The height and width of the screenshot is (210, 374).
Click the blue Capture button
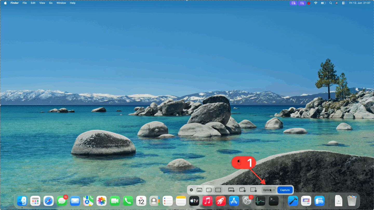click(x=285, y=190)
